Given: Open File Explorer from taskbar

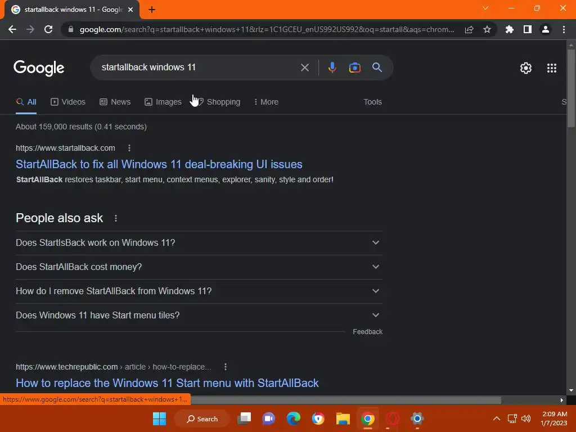Looking at the screenshot, I should pos(343,418).
